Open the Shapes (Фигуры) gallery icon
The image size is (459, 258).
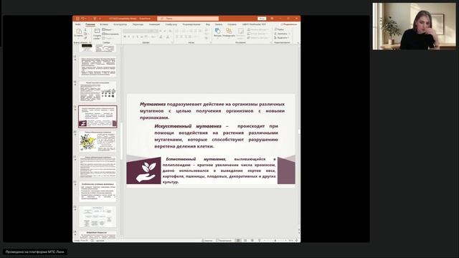pyautogui.click(x=217, y=31)
